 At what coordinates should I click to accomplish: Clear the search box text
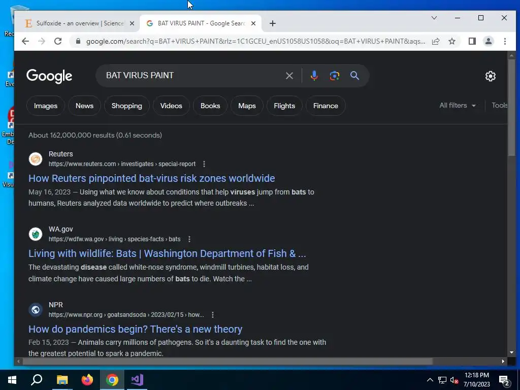(x=289, y=76)
